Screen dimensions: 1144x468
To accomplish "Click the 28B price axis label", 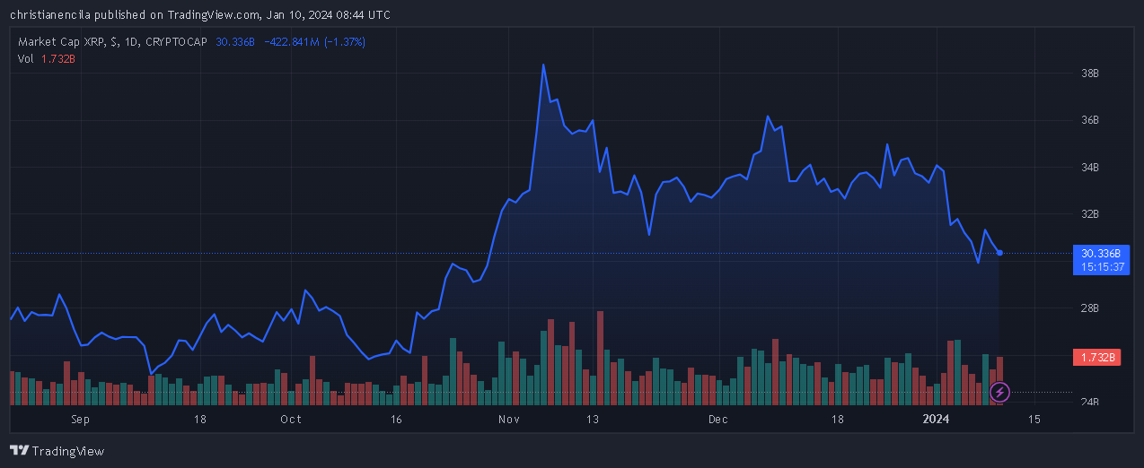I will (1089, 308).
